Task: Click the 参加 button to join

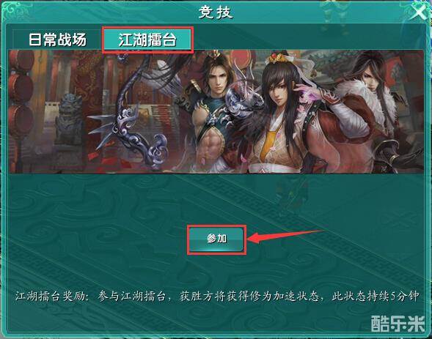Action: (216, 239)
